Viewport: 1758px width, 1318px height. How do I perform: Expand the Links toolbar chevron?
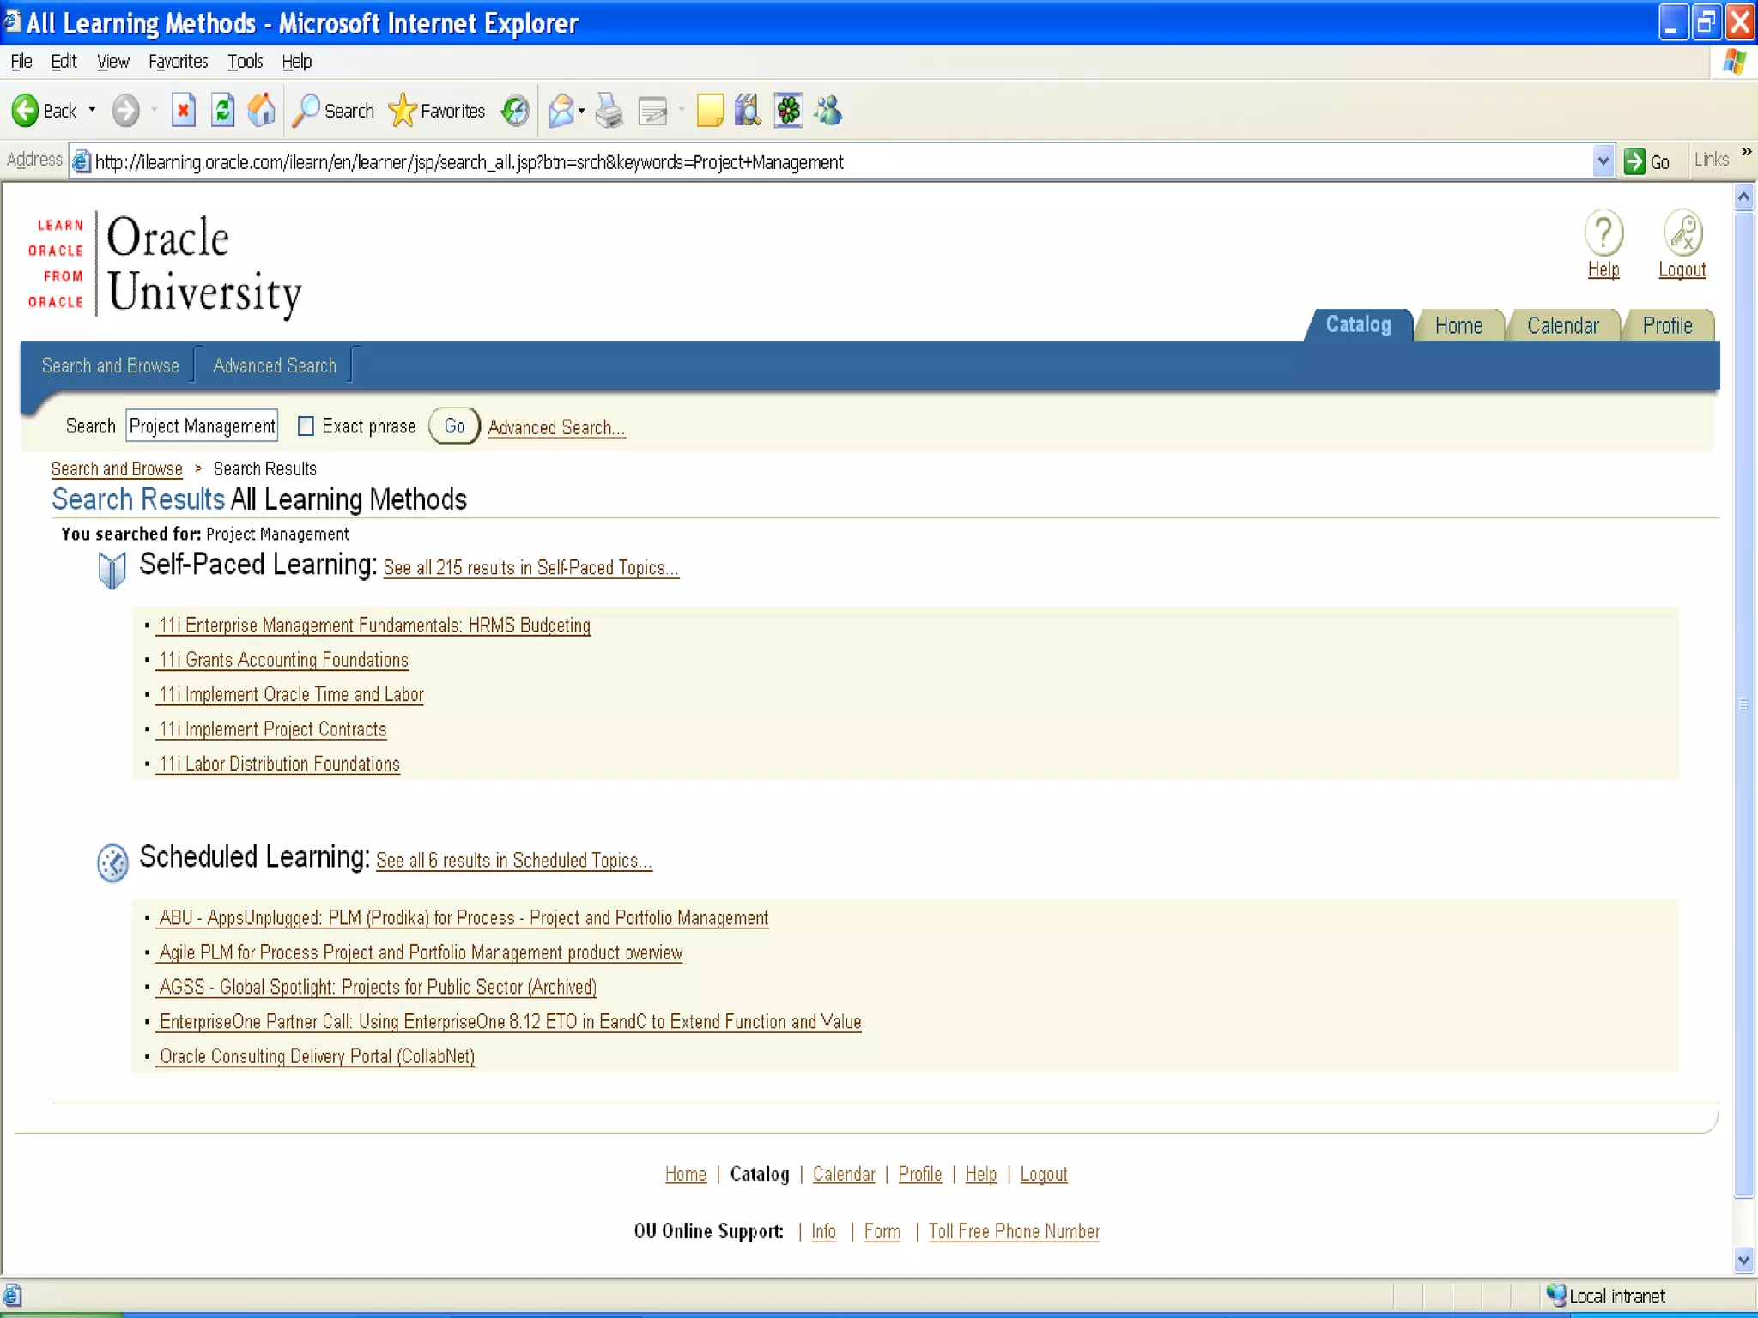coord(1746,152)
